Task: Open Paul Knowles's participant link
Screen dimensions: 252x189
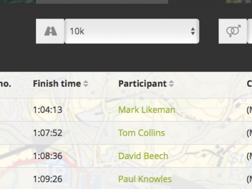Action: [145, 179]
